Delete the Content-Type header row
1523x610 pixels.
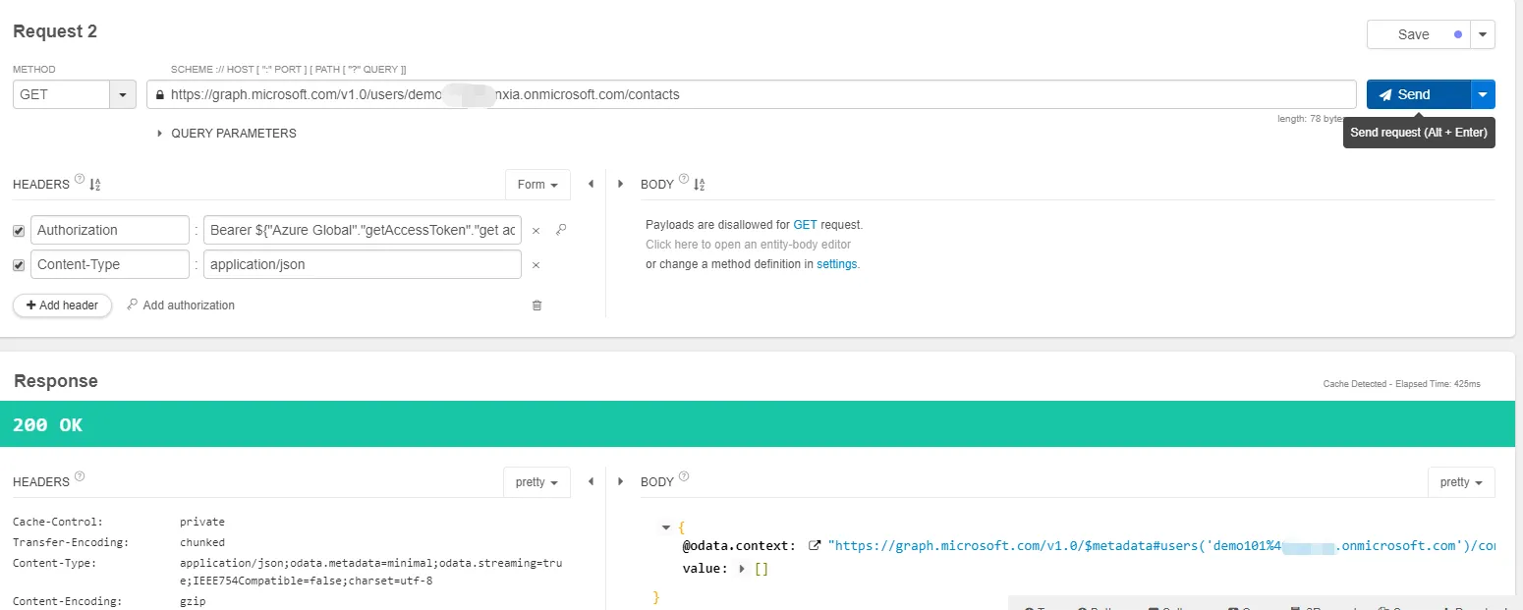[x=536, y=265]
